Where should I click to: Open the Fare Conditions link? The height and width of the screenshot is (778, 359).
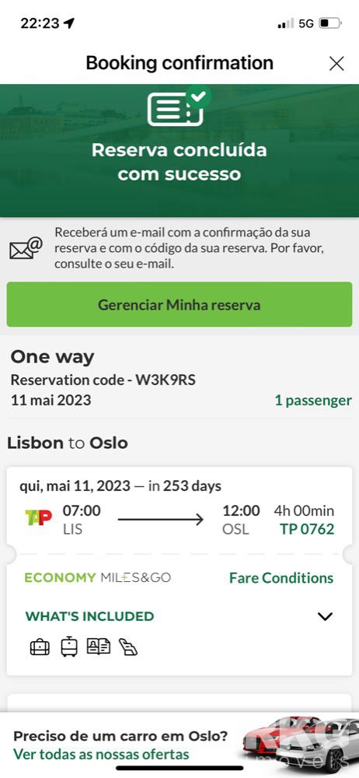click(x=281, y=577)
